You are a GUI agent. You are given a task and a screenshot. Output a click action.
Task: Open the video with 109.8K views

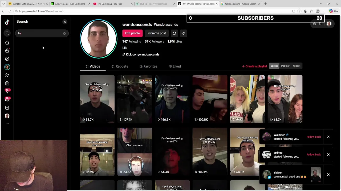210,99
